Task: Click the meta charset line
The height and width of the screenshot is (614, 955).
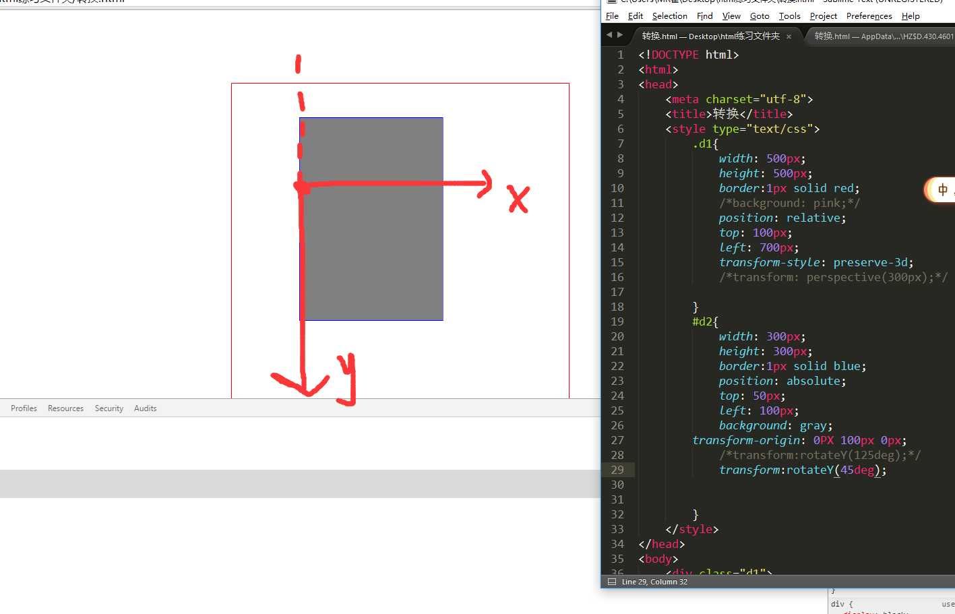Action: click(739, 99)
